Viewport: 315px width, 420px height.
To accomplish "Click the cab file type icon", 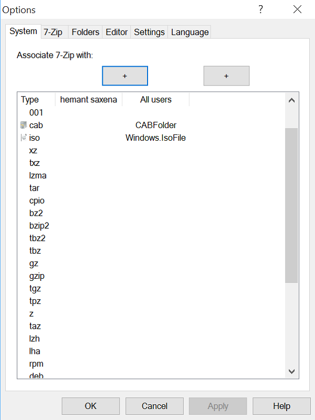I will [23, 125].
